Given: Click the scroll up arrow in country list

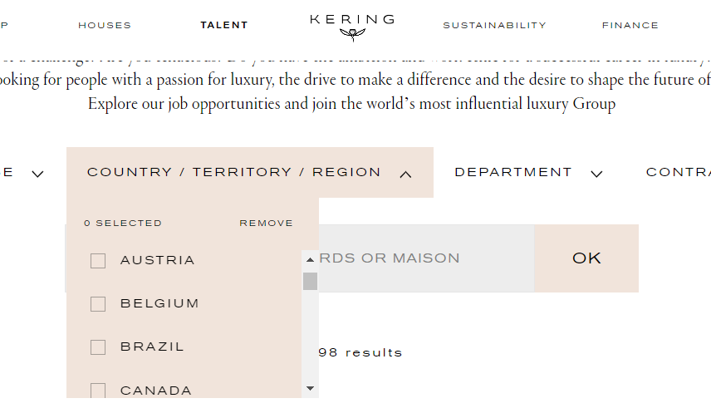Looking at the screenshot, I should [310, 260].
